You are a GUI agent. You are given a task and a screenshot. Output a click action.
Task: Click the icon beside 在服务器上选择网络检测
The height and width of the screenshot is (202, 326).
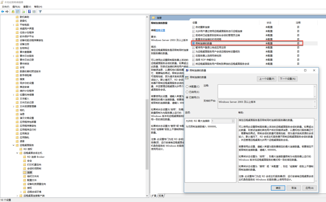tap(193, 56)
